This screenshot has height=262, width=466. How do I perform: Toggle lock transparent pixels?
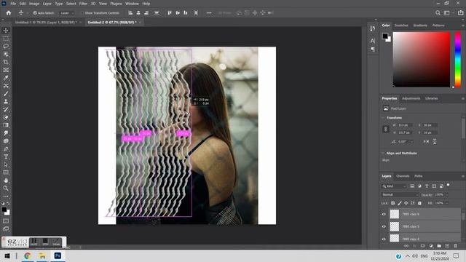393,203
